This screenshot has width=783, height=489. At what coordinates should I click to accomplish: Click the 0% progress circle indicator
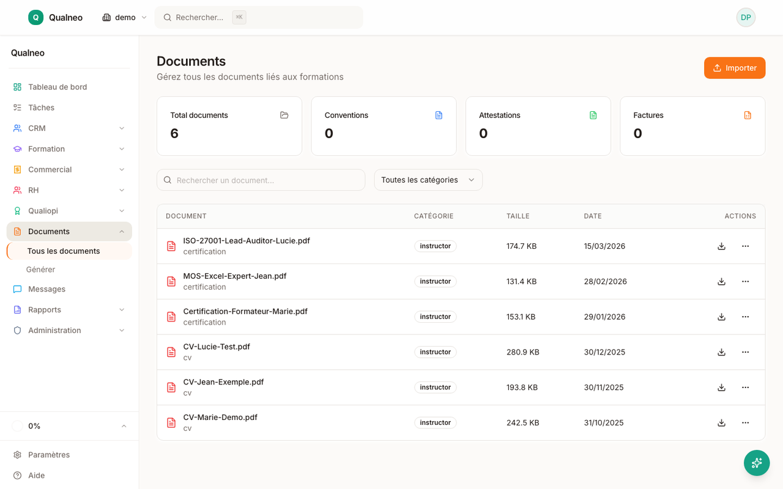(x=17, y=426)
